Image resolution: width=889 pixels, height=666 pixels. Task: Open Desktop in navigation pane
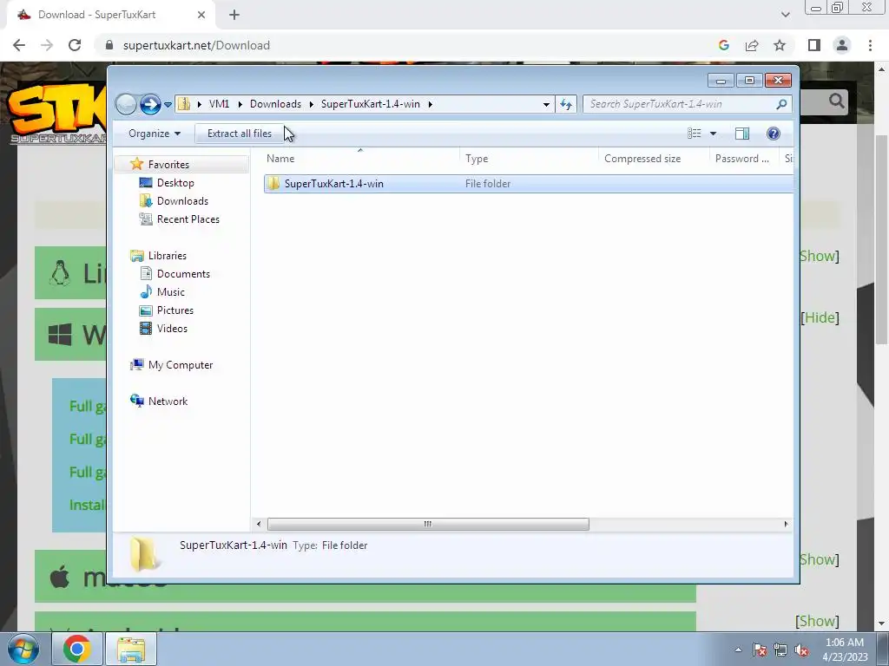click(x=175, y=183)
